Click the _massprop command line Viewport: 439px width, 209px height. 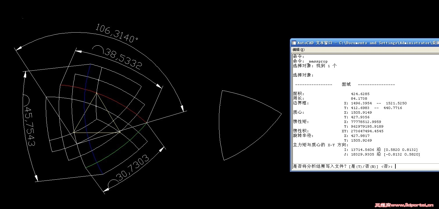click(x=310, y=61)
